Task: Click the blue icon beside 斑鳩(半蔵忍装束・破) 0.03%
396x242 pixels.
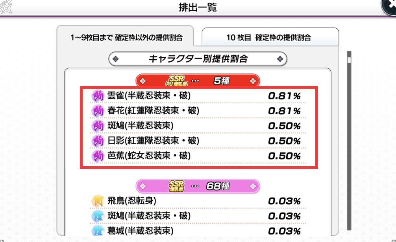Action: click(98, 216)
